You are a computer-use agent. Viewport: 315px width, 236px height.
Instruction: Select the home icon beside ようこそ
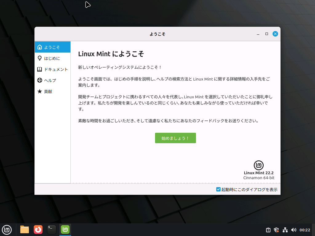coord(40,47)
